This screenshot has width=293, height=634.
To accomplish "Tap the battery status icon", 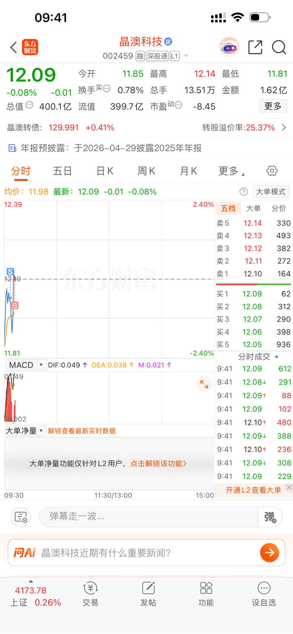I will pyautogui.click(x=260, y=17).
